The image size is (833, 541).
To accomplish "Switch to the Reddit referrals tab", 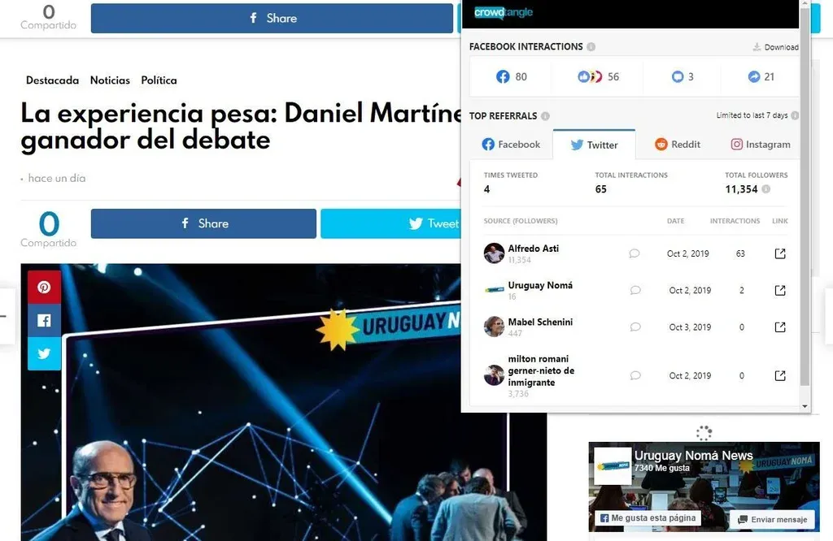I will [678, 145].
